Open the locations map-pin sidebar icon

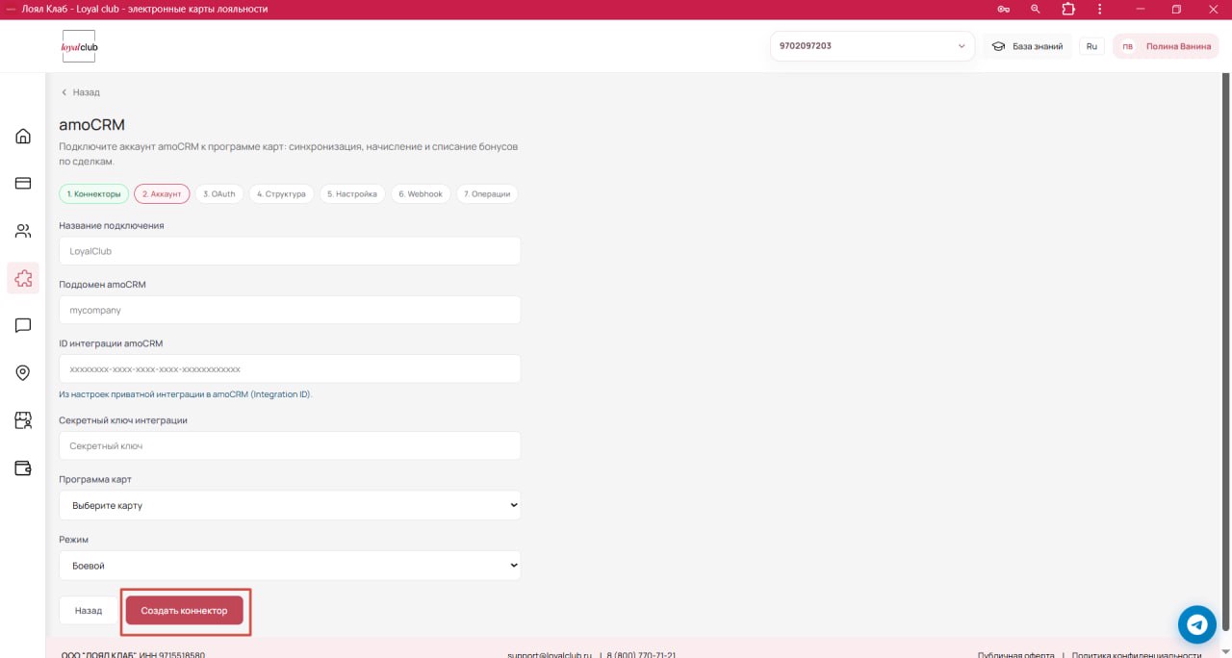[x=23, y=373]
